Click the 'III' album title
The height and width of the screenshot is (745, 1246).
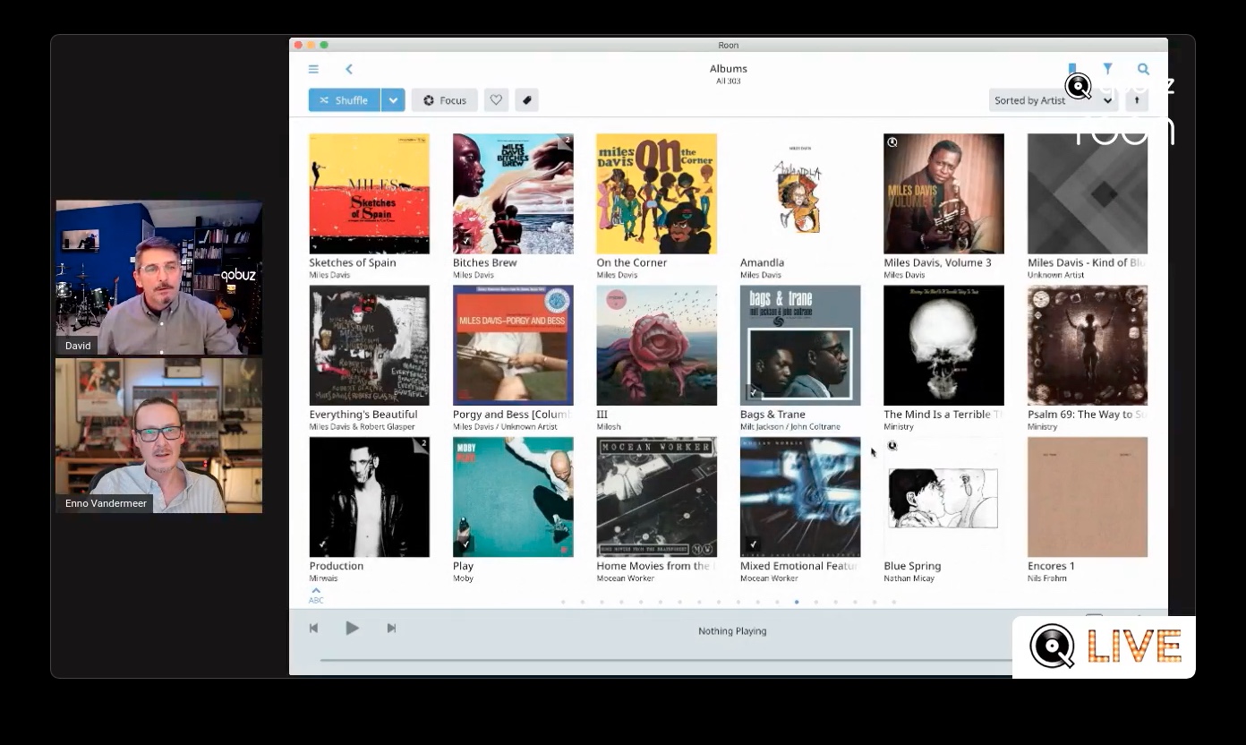tap(602, 415)
